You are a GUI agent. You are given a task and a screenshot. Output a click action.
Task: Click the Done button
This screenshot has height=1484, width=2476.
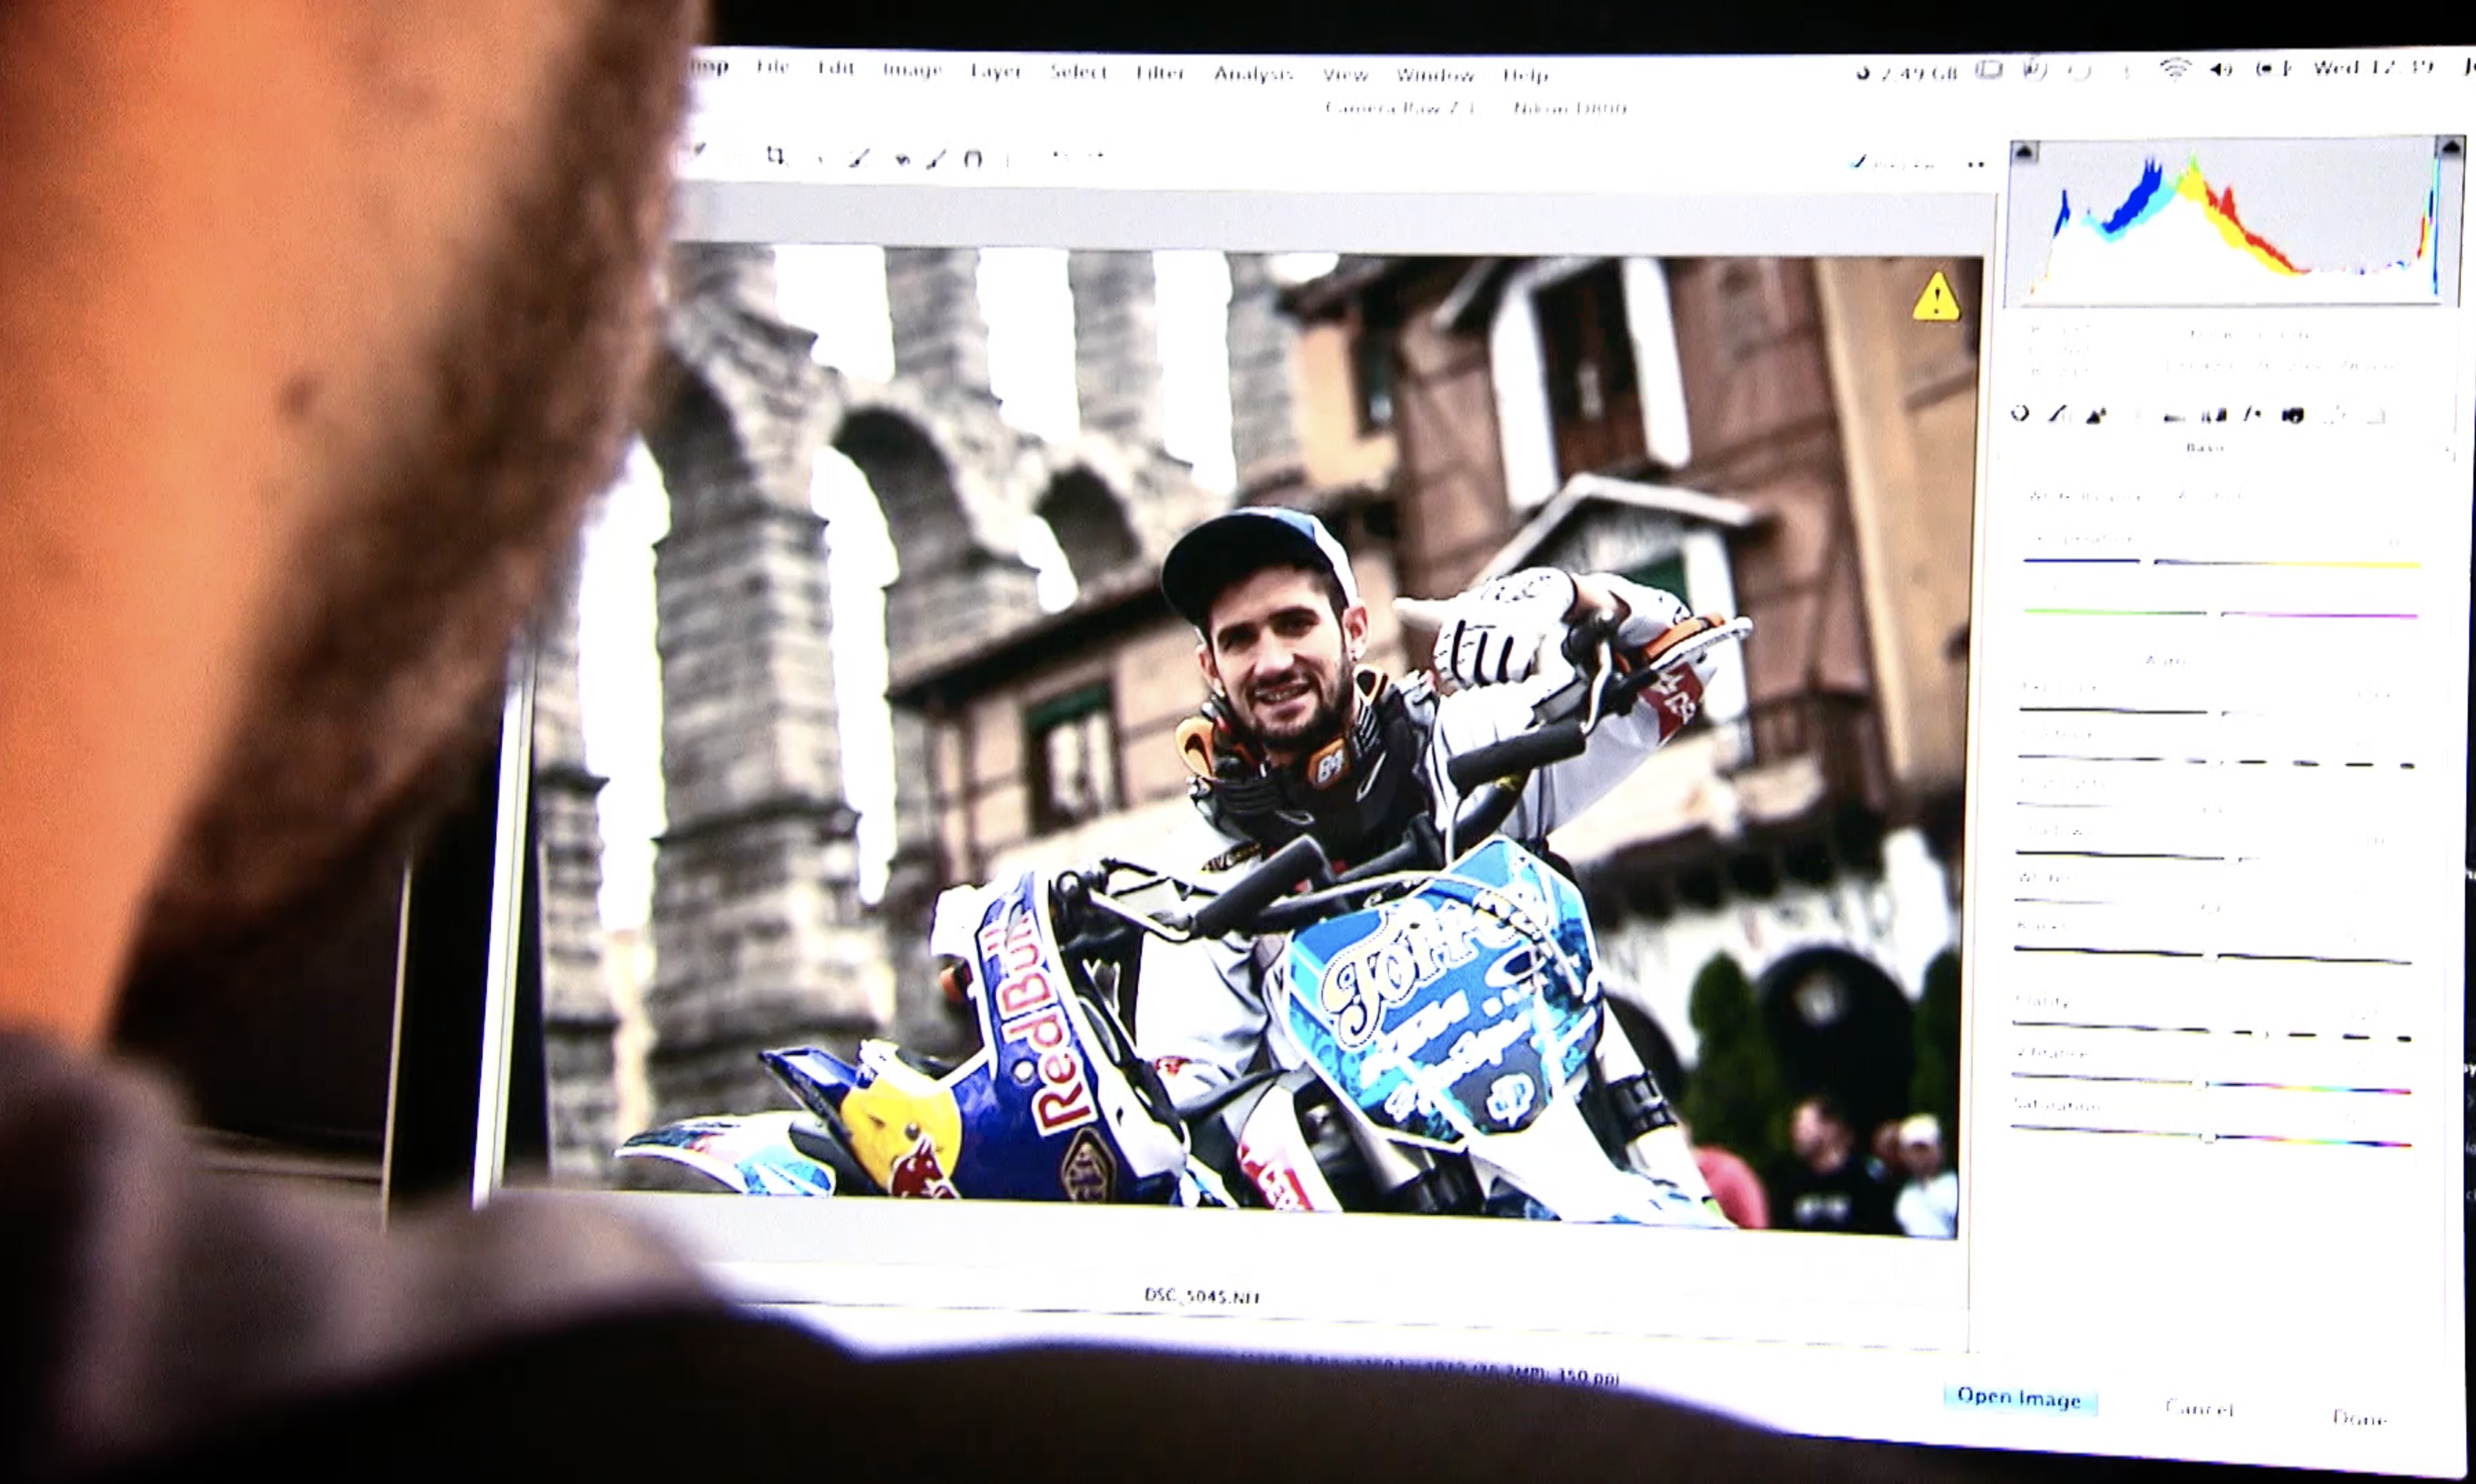[2360, 1417]
